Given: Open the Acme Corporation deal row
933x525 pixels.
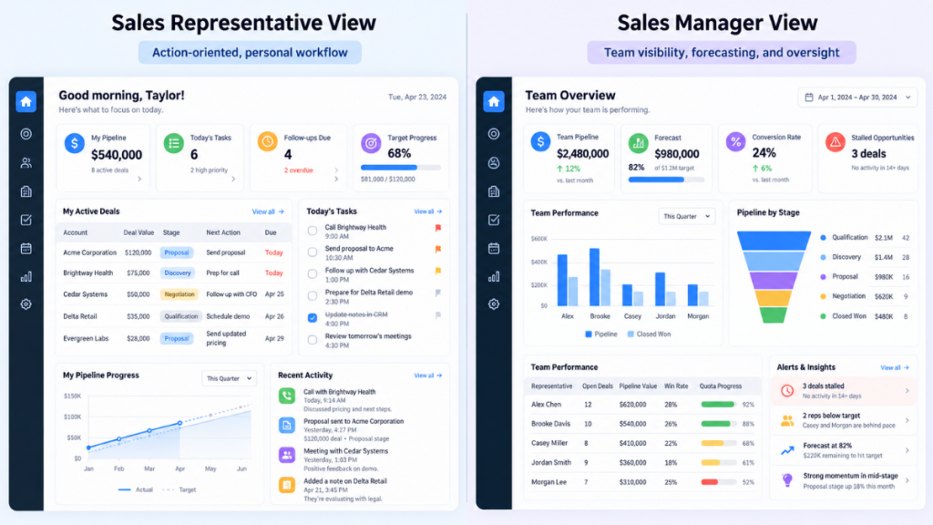Looking at the screenshot, I should [x=174, y=253].
